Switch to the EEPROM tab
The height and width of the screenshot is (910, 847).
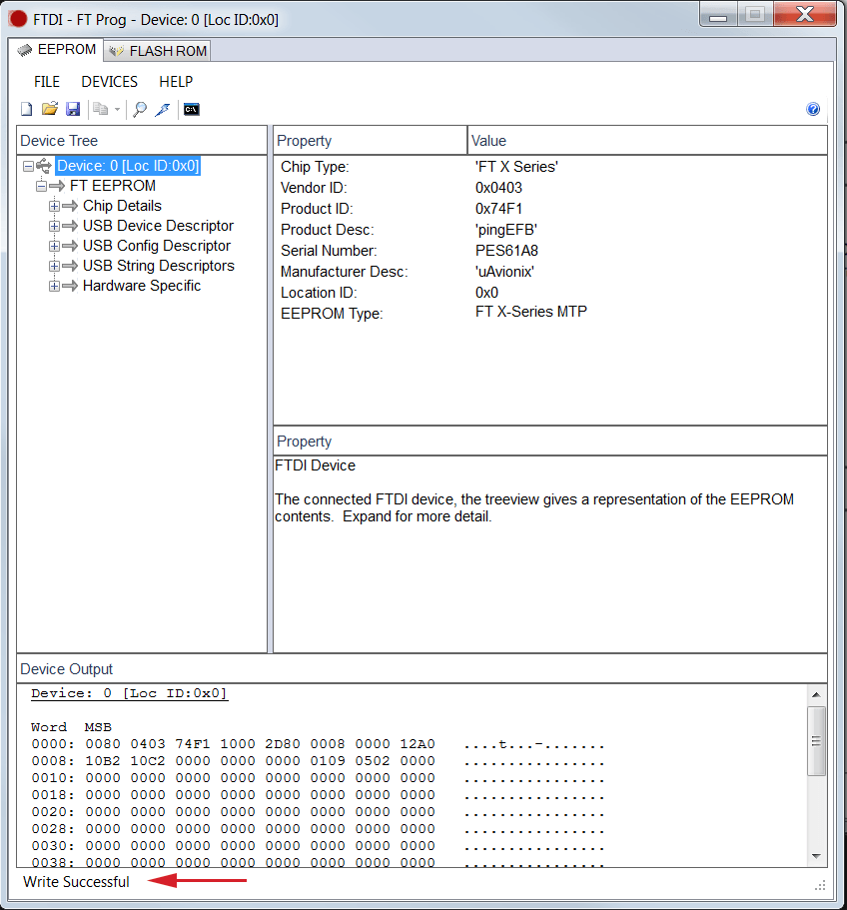click(56, 50)
